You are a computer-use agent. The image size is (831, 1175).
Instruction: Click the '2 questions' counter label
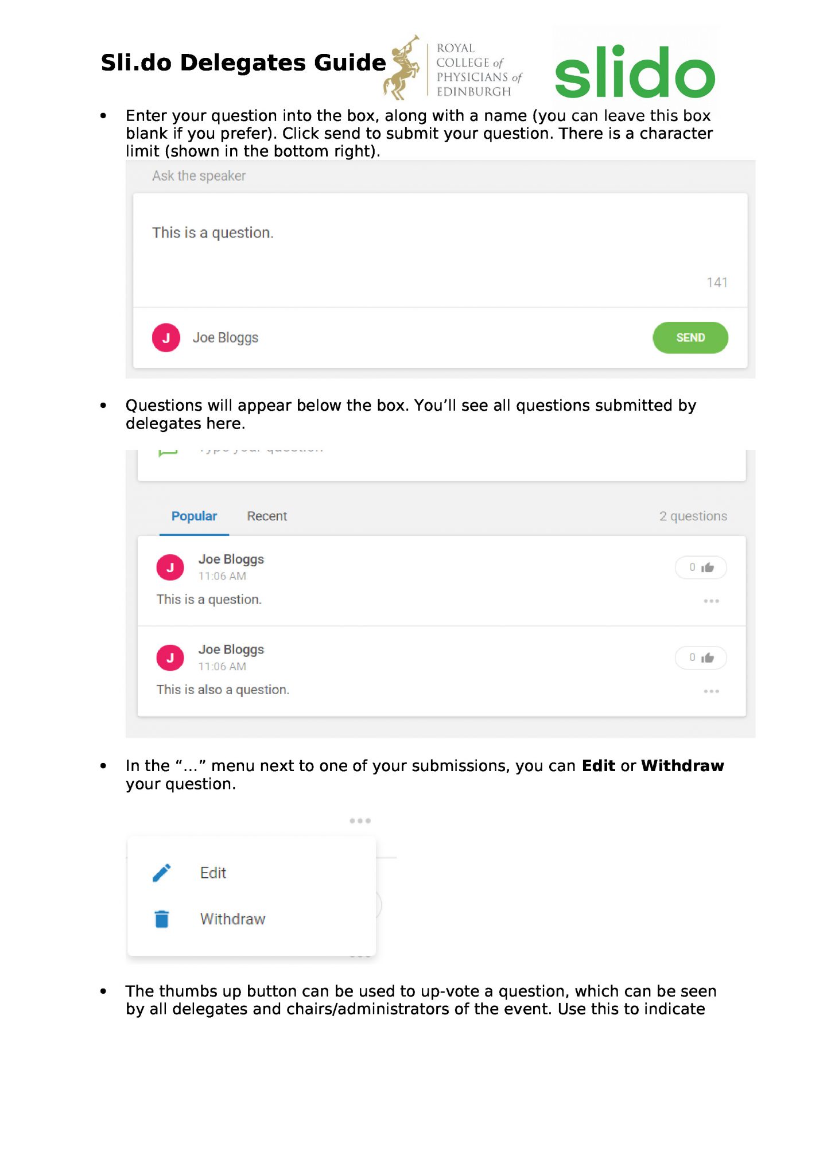[x=693, y=516]
